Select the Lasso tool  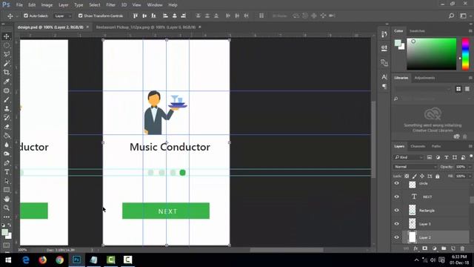7,54
